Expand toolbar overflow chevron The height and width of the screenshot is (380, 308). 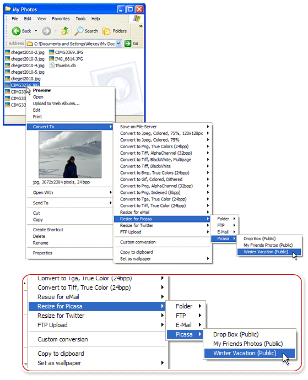pyautogui.click(x=141, y=26)
